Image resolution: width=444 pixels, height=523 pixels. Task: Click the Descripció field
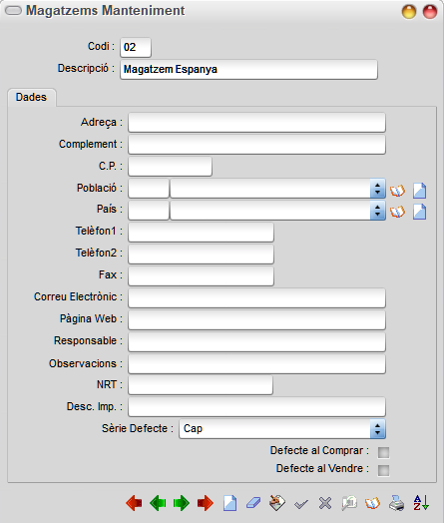click(x=248, y=70)
